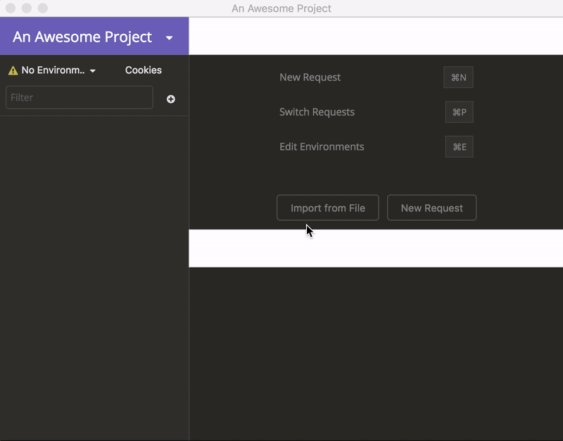Click the ⌘P shortcut key badge
This screenshot has height=441, width=563.
tap(460, 112)
